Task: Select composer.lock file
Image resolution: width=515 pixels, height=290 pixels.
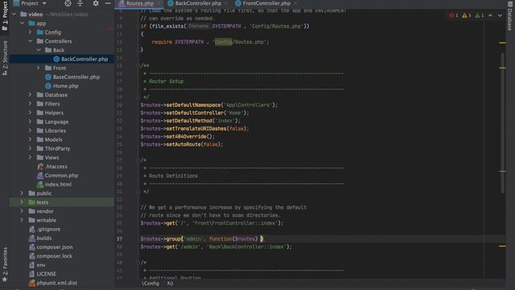Action: tap(54, 256)
